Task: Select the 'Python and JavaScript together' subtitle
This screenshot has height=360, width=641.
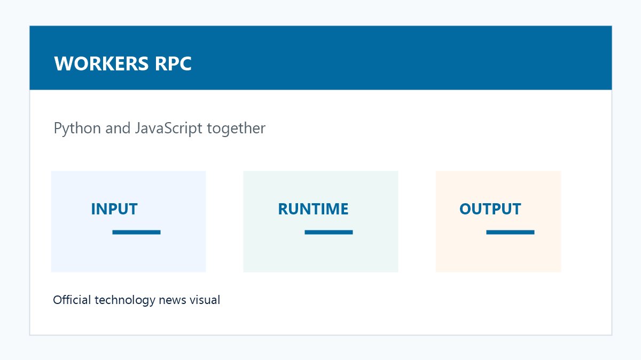Action: pos(159,129)
